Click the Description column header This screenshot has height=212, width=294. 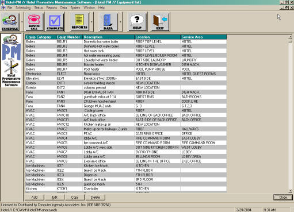click(x=109, y=37)
